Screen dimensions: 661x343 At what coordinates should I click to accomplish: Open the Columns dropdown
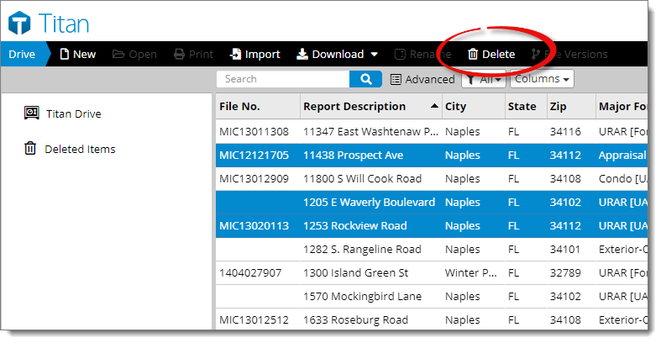coord(542,78)
